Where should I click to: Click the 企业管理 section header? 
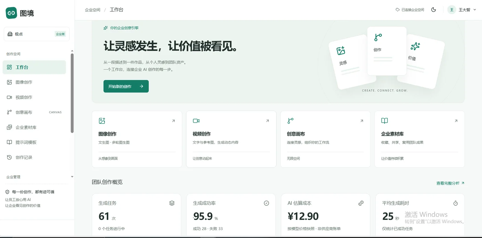coord(13,177)
